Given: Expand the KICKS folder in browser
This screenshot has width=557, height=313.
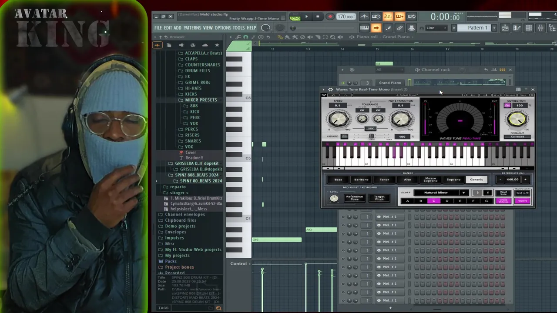Looking at the screenshot, I should [191, 94].
